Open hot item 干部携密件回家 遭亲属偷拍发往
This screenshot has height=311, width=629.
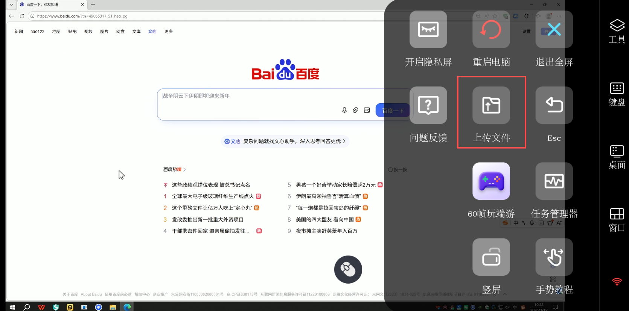coord(210,231)
